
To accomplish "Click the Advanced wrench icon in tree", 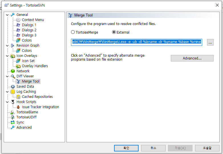I will (13, 128).
